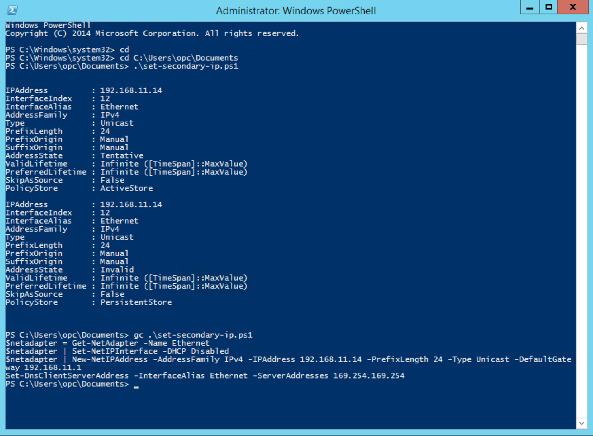Click the red close window icon
The image size is (593, 436).
(573, 7)
